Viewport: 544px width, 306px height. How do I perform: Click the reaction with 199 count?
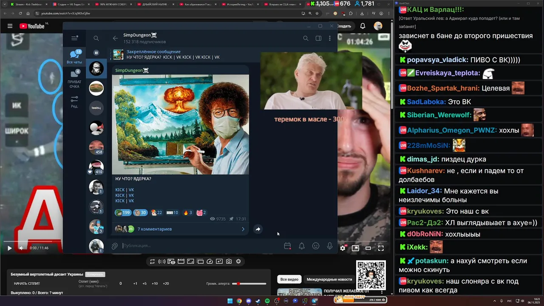coord(122,212)
